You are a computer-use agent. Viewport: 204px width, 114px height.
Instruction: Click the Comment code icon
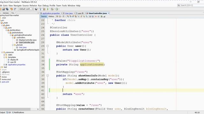click(x=101, y=16)
